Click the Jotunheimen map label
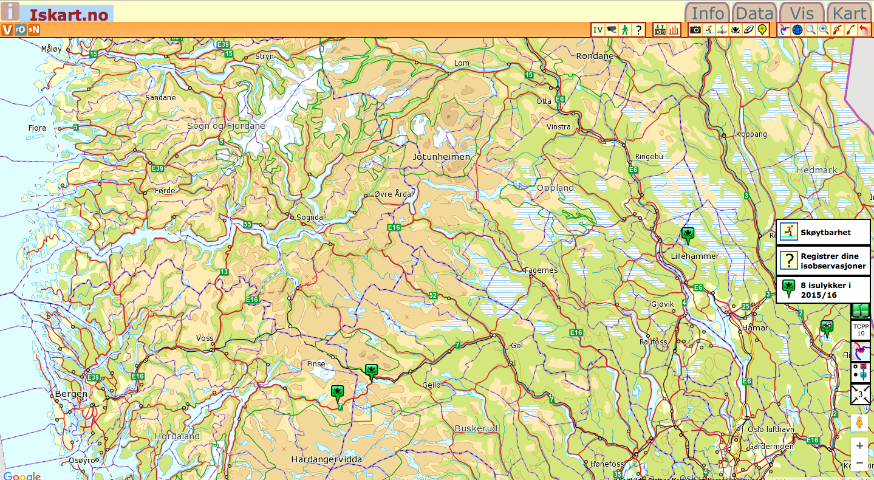874x480 pixels. click(x=442, y=157)
